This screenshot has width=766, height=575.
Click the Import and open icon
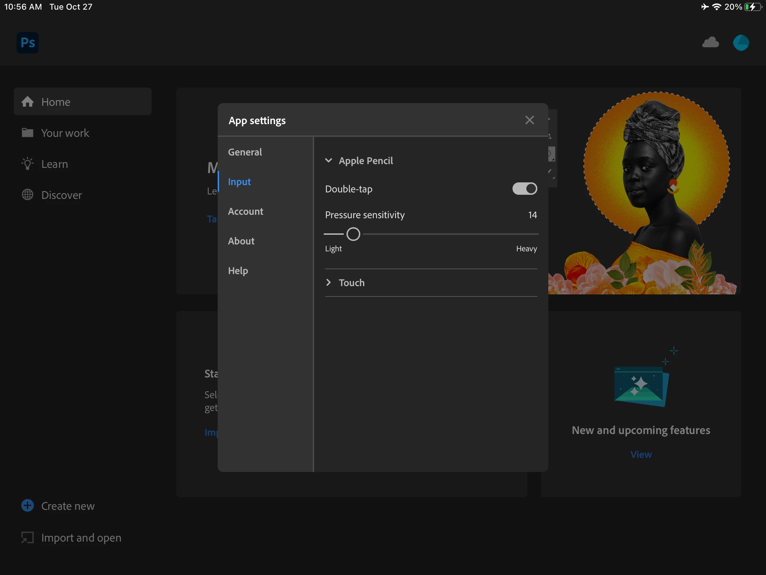pyautogui.click(x=28, y=537)
